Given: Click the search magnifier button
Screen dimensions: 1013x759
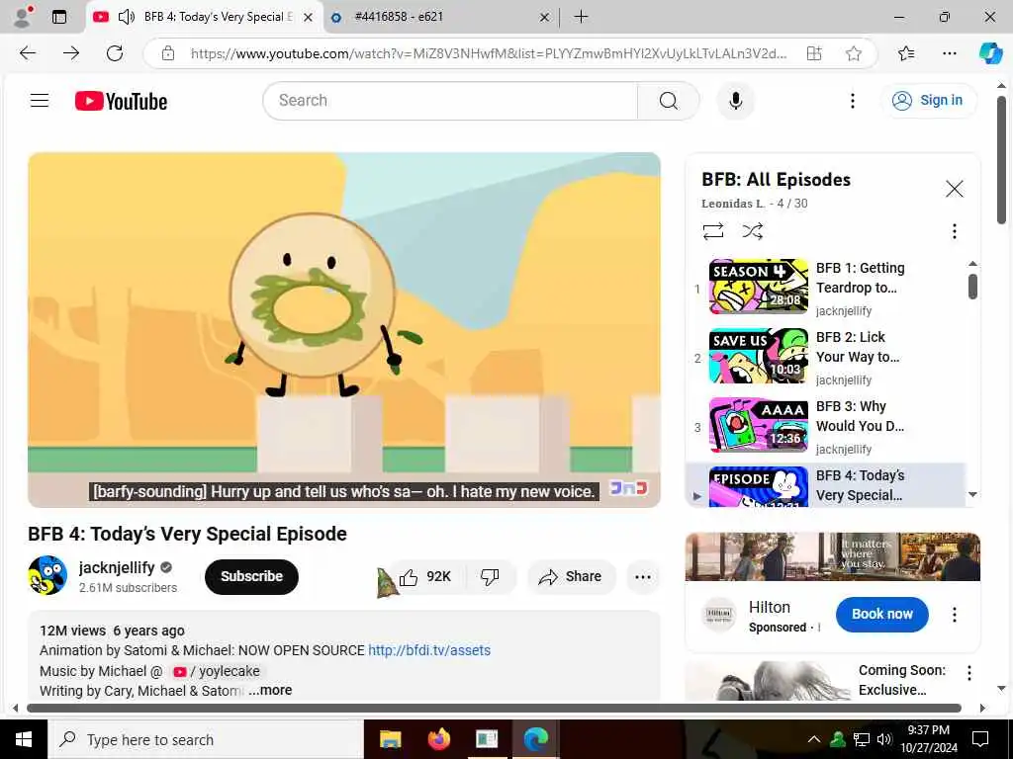Looking at the screenshot, I should coord(668,101).
